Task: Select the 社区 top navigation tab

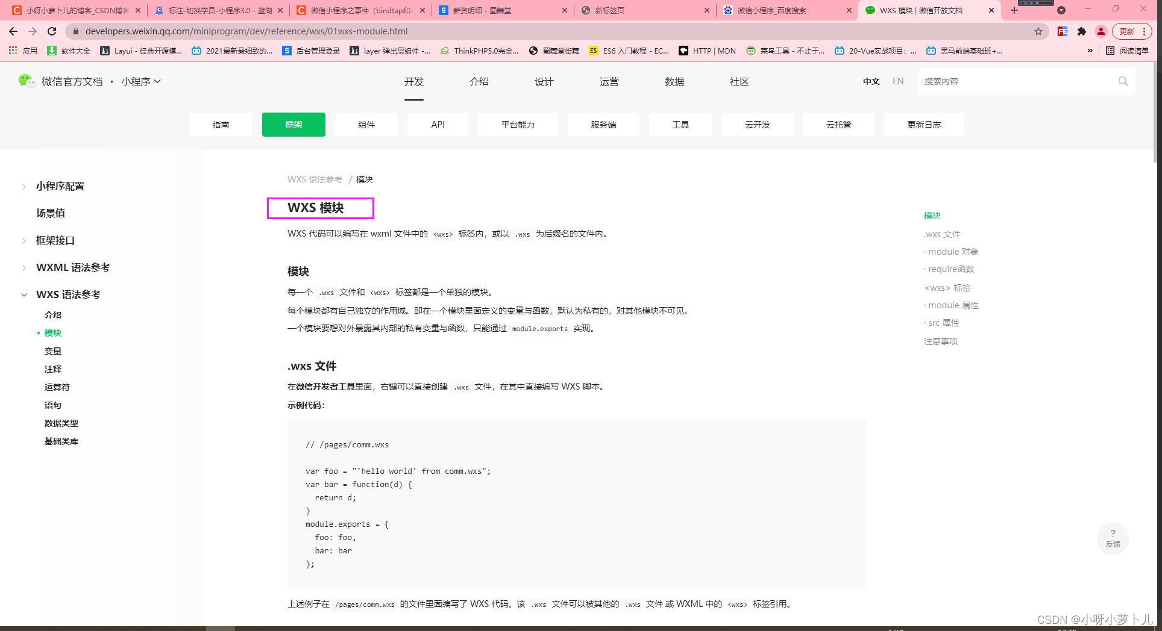Action: (740, 81)
